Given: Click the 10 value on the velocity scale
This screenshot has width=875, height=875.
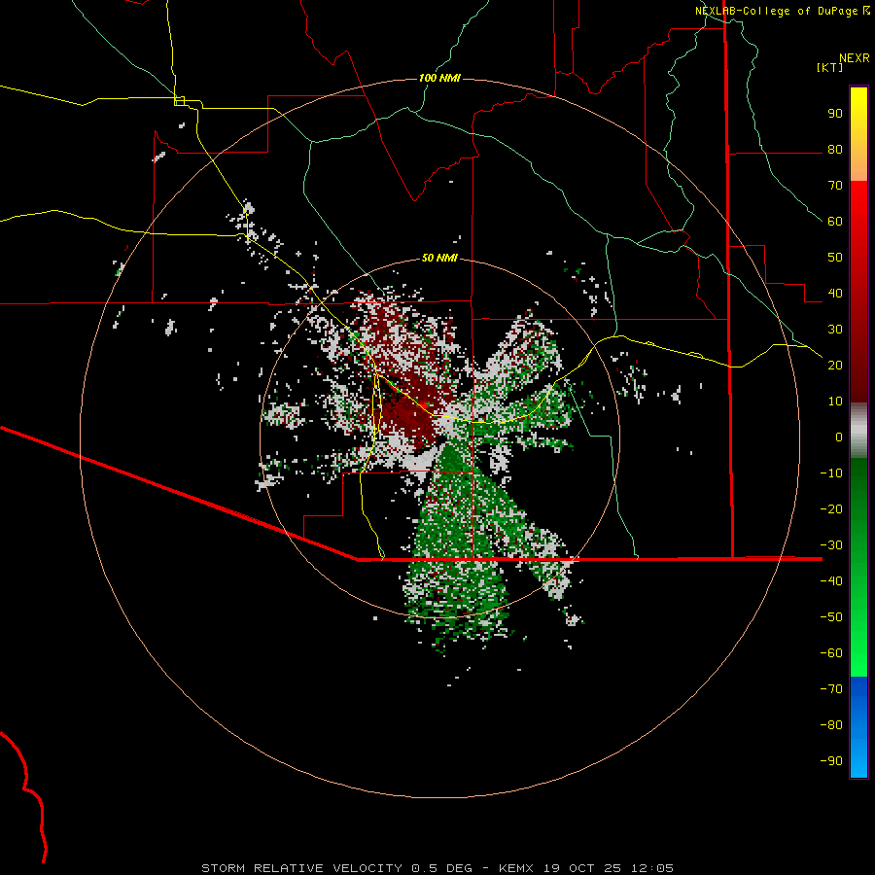Looking at the screenshot, I should coord(835,402).
